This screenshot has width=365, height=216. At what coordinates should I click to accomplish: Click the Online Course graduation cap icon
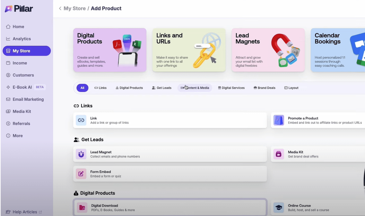(x=279, y=208)
